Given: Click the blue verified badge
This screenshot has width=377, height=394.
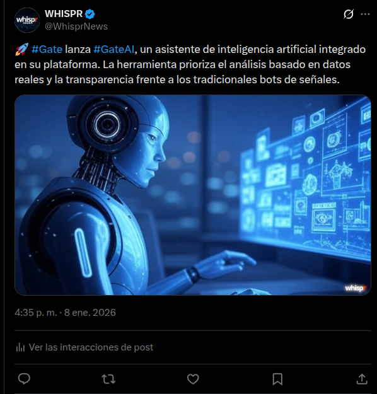Looking at the screenshot, I should point(90,14).
